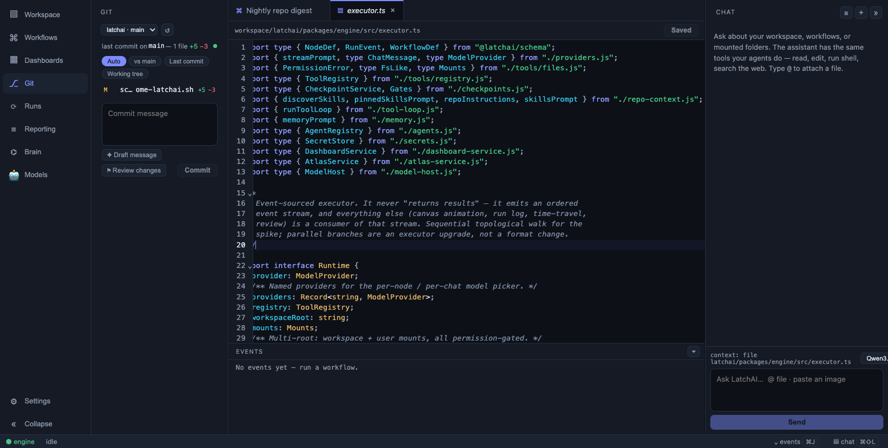888x448 pixels.
Task: Click the 'idle' status bar text
Action: [x=51, y=442]
